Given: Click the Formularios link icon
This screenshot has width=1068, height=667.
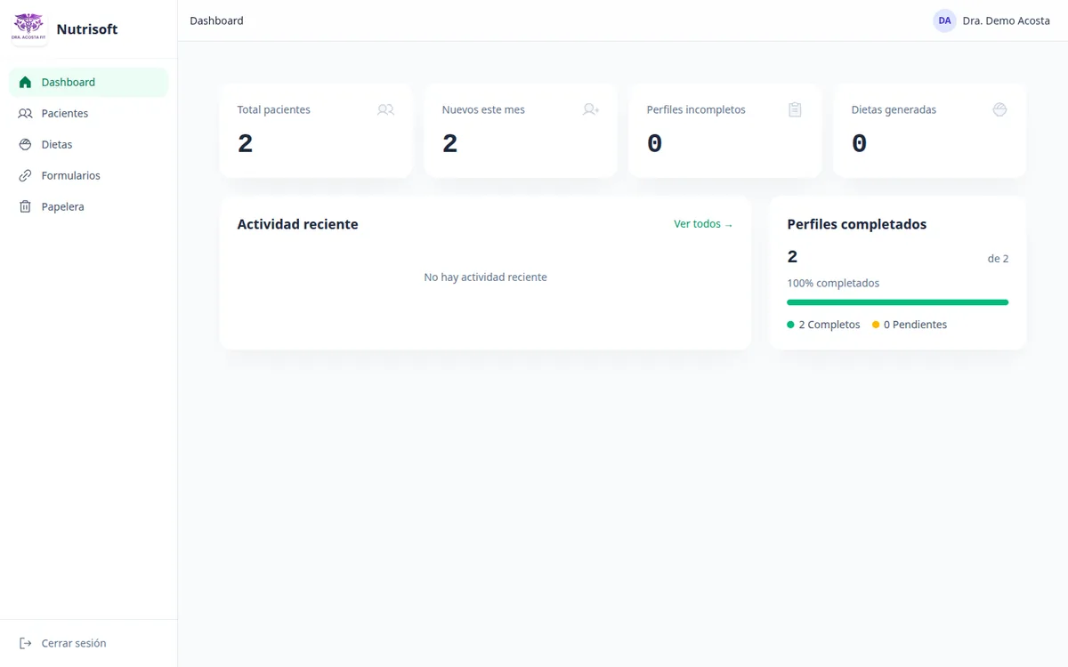Looking at the screenshot, I should (x=25, y=175).
